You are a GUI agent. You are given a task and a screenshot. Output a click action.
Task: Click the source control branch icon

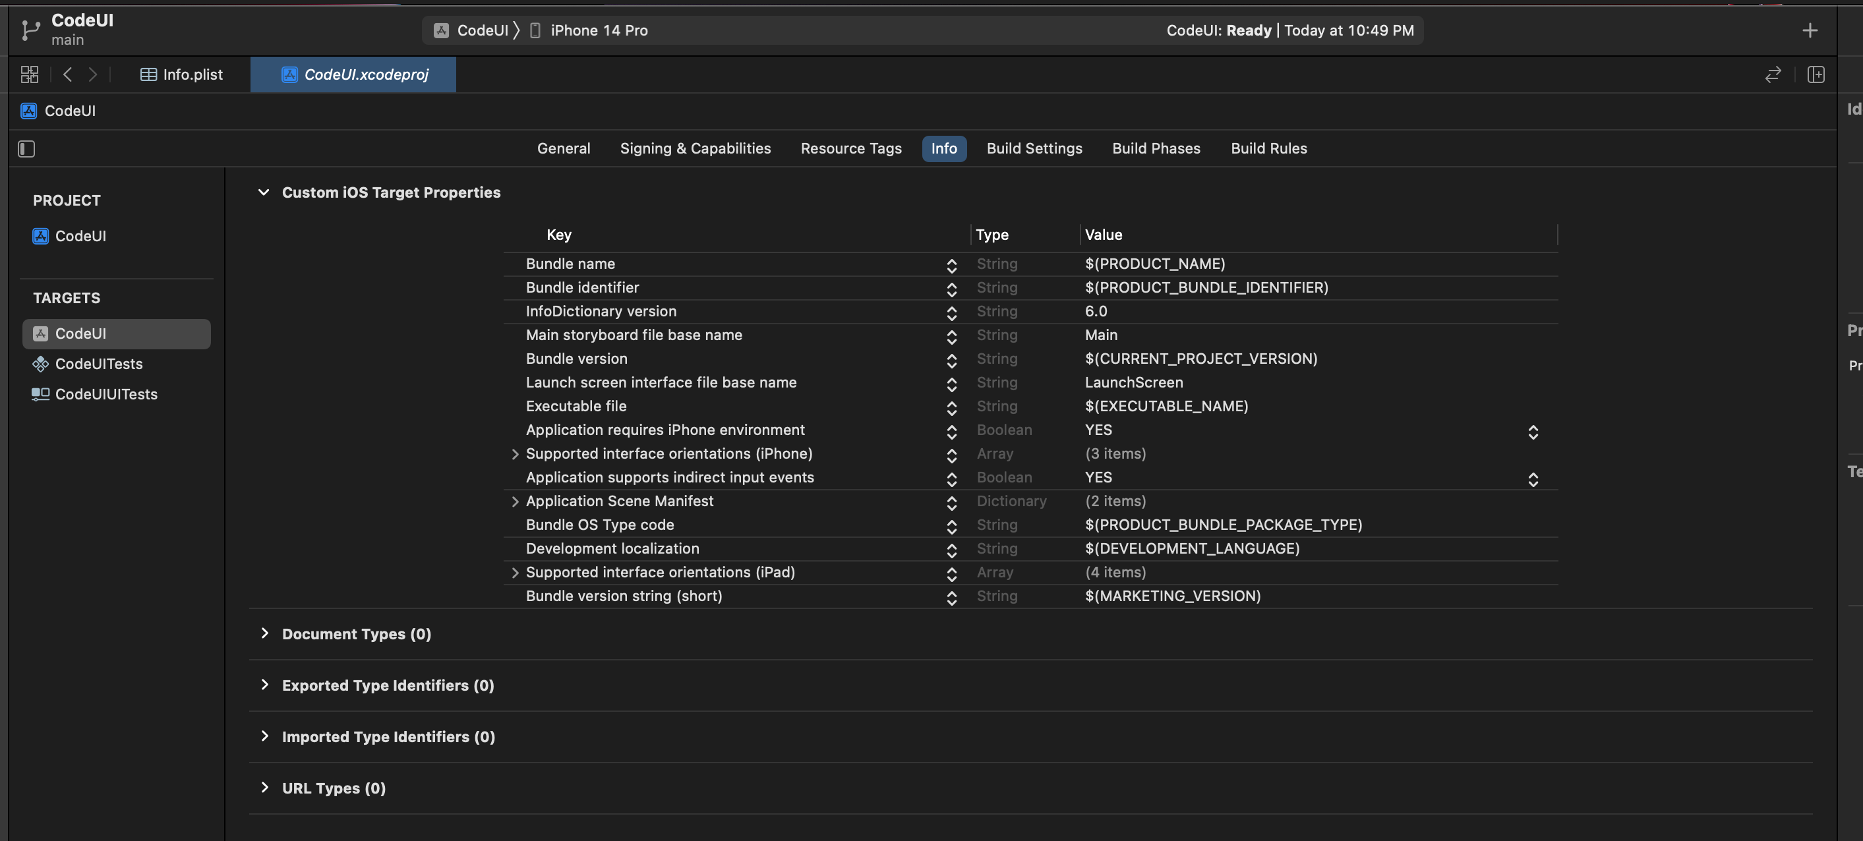[x=30, y=30]
